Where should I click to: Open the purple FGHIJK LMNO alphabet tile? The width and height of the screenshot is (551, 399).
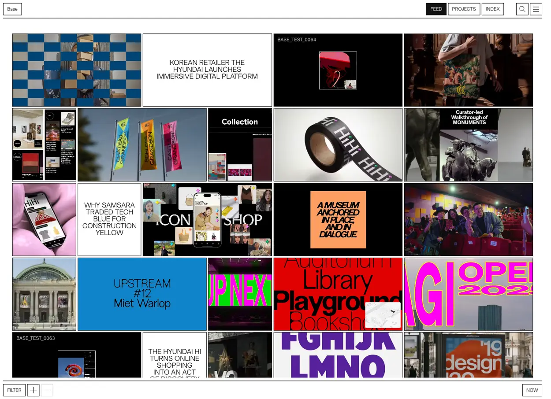point(338,355)
